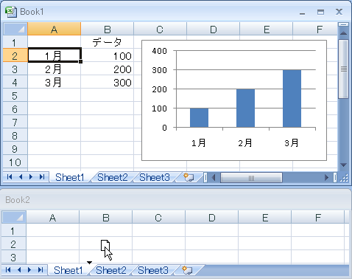Click the vertical scrollbar thumb in Book1
The image size is (352, 279).
343,69
